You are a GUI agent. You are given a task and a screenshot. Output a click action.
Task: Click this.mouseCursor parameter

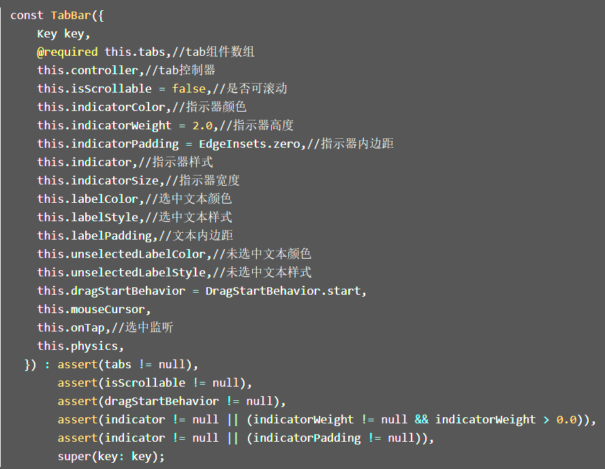point(91,309)
